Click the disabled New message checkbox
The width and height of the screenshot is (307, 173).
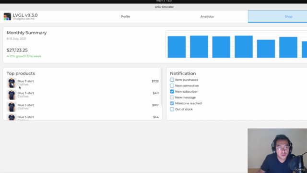click(x=172, y=98)
